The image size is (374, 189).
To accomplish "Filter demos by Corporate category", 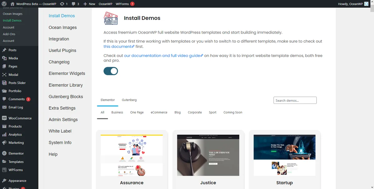I will [195, 112].
